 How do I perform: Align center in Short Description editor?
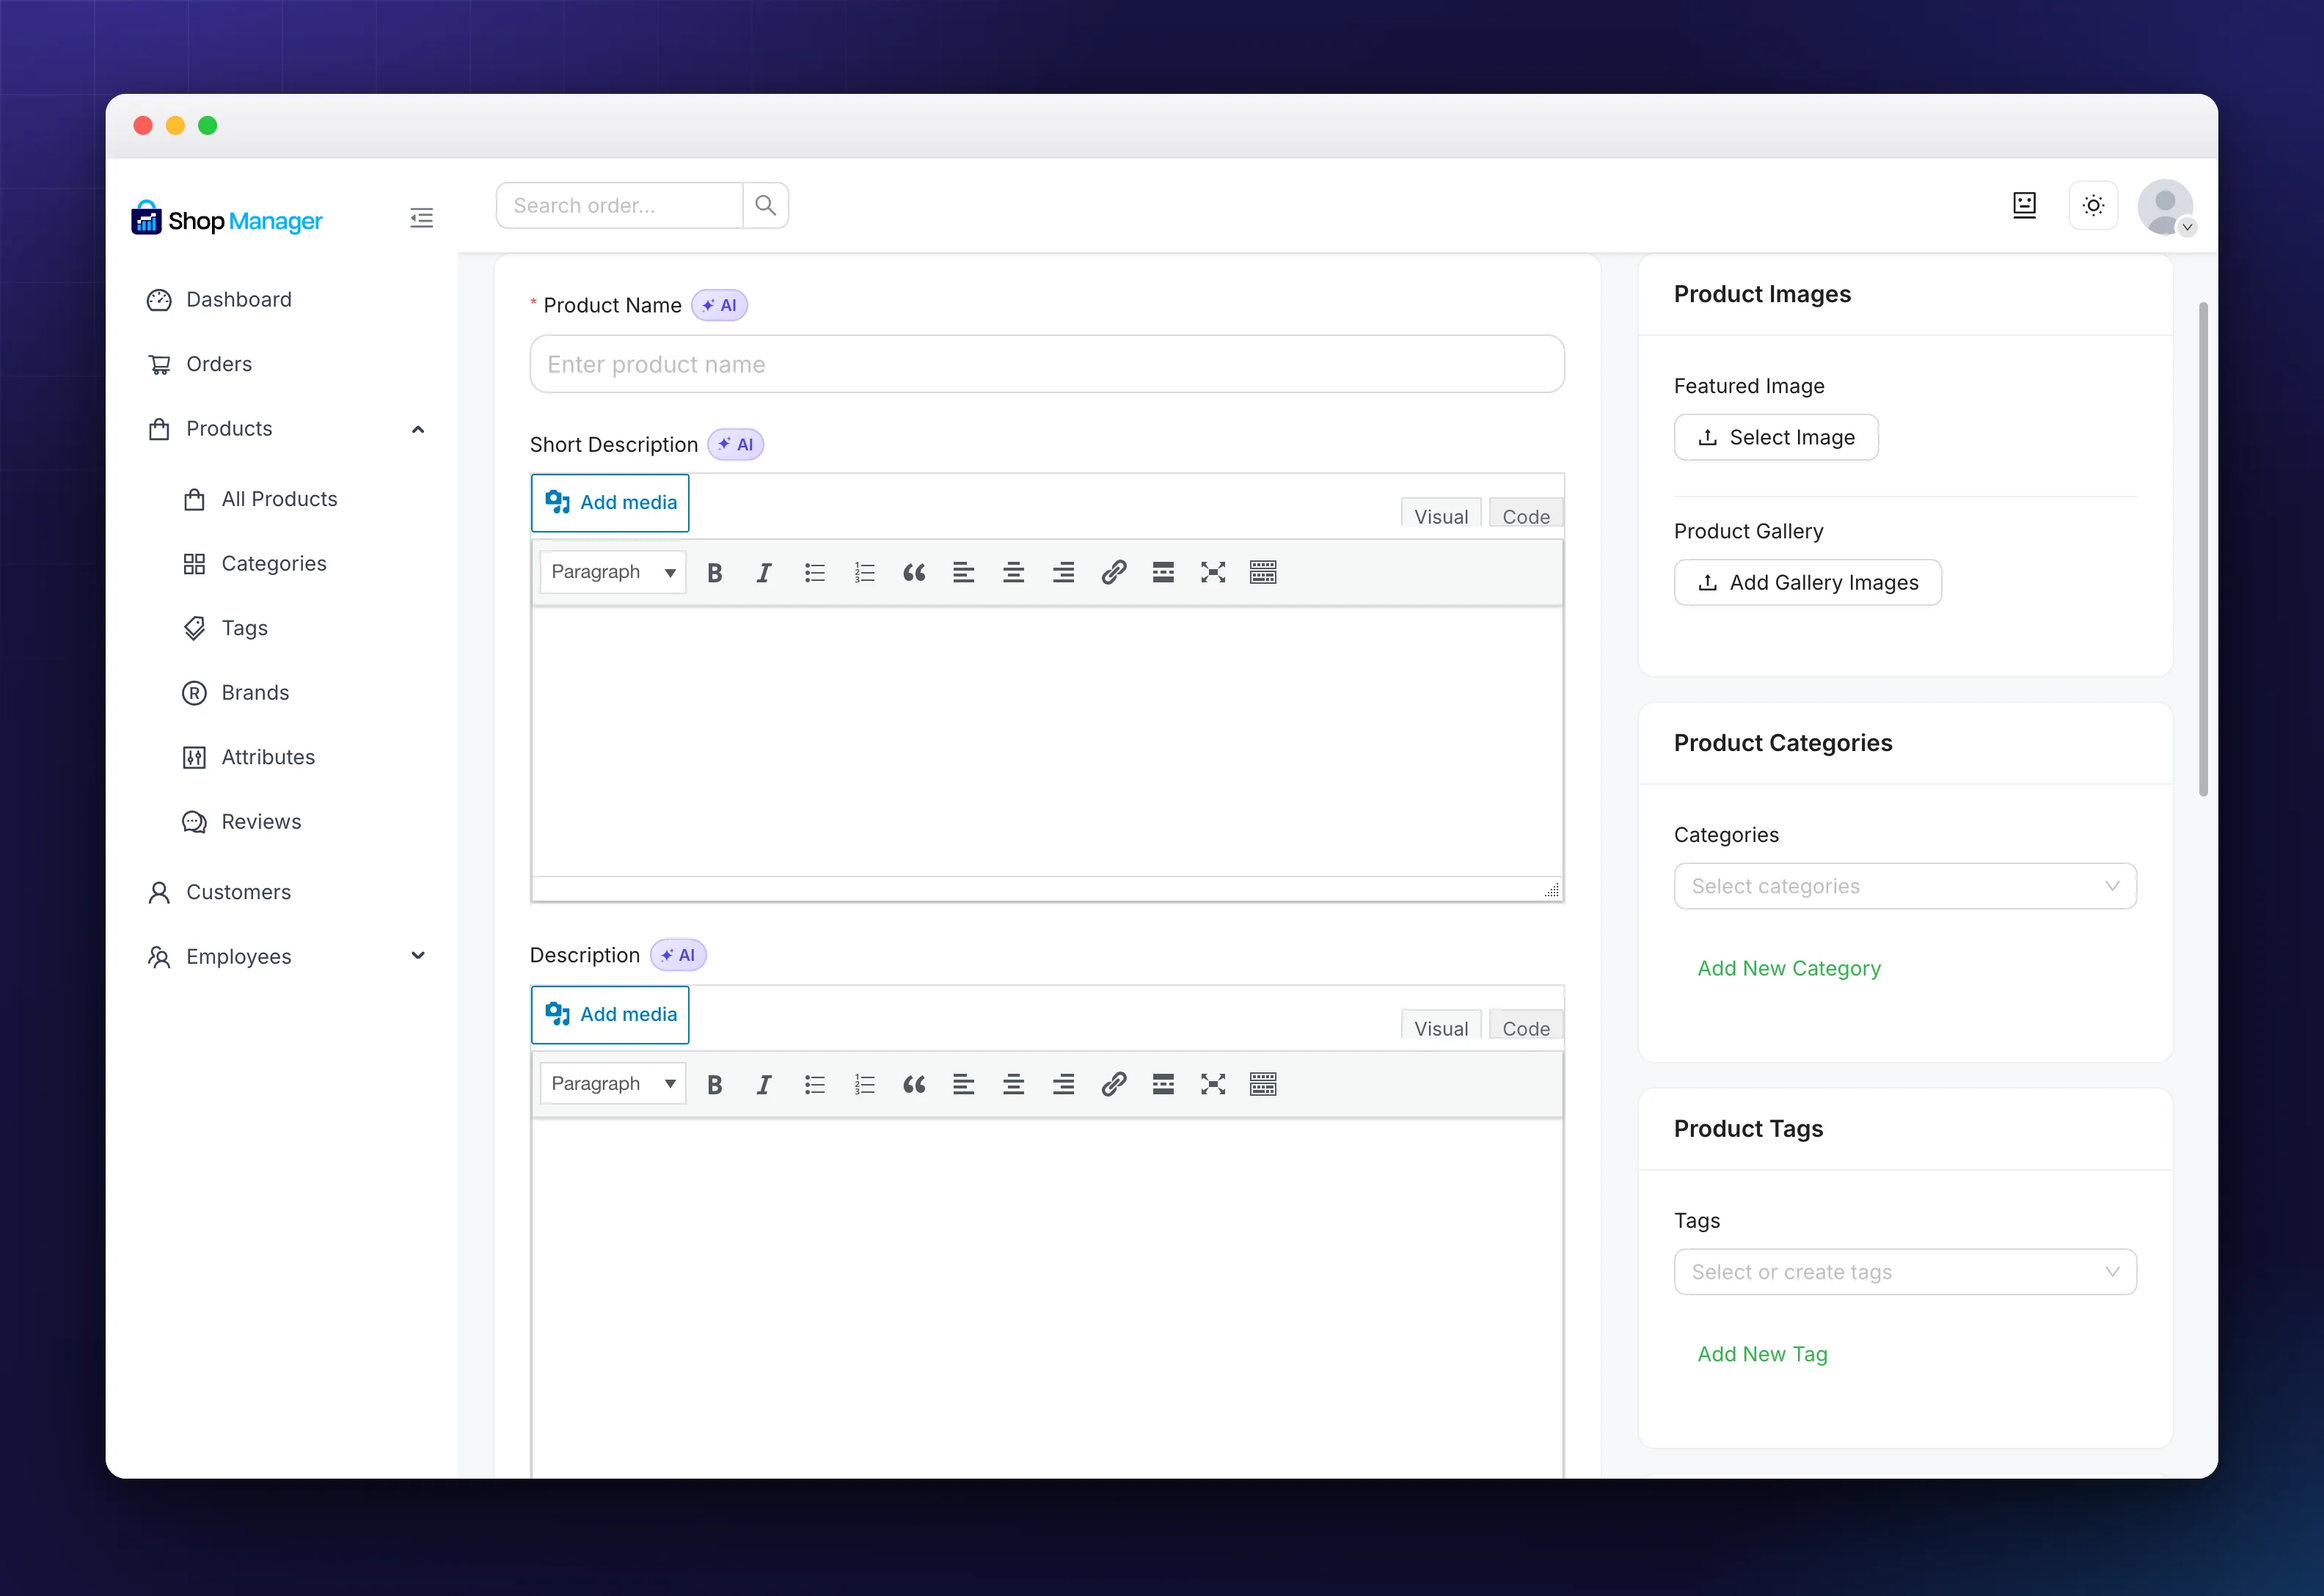tap(1013, 572)
